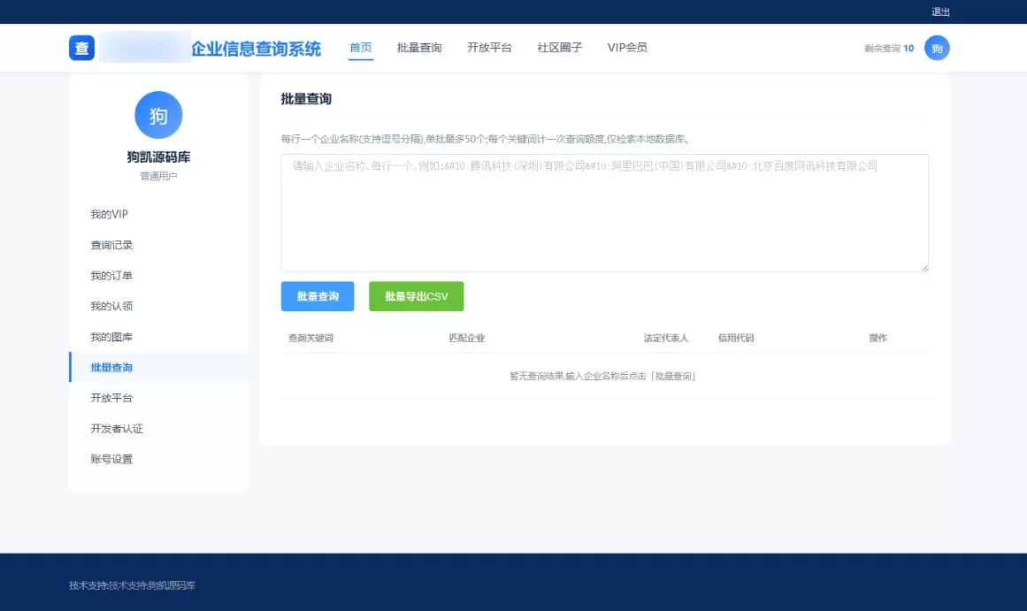
Task: Click the 信用代码 column header
Action: (x=736, y=338)
